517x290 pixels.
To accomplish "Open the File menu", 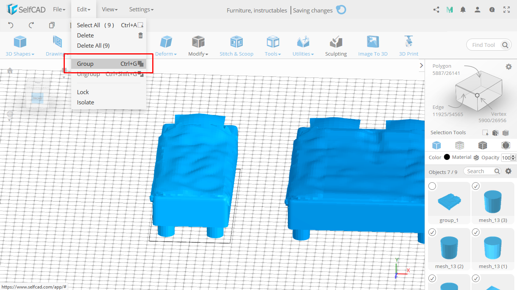I will (x=59, y=9).
